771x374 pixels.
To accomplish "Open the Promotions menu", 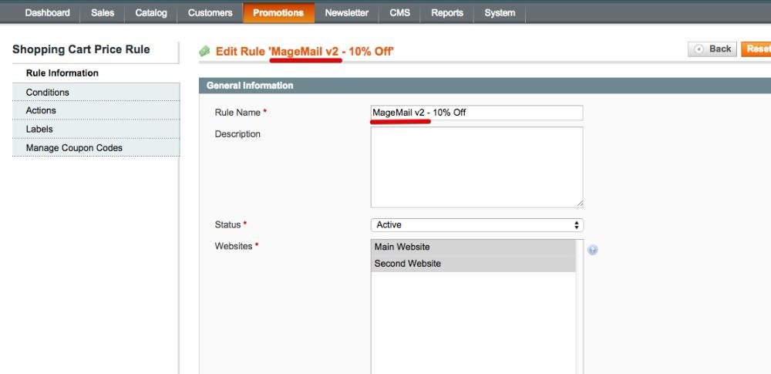I will [x=278, y=13].
